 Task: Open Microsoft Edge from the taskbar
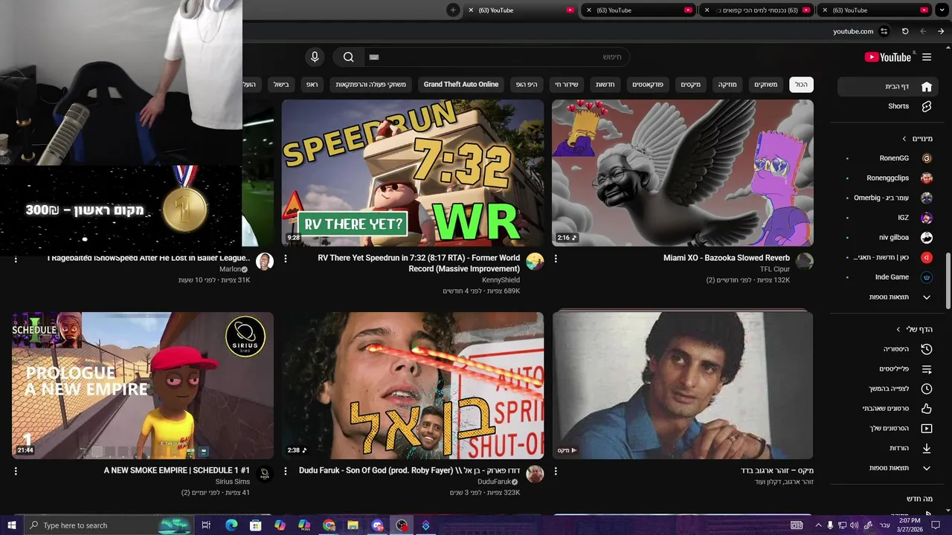231,525
